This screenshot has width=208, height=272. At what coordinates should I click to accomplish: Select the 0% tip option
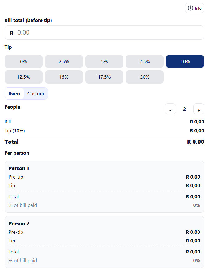pos(23,61)
